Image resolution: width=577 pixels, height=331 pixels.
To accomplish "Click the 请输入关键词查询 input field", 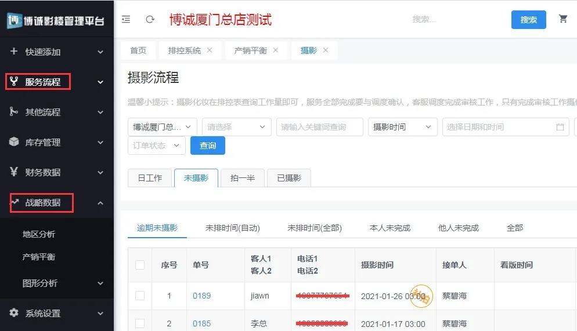I will pyautogui.click(x=319, y=127).
